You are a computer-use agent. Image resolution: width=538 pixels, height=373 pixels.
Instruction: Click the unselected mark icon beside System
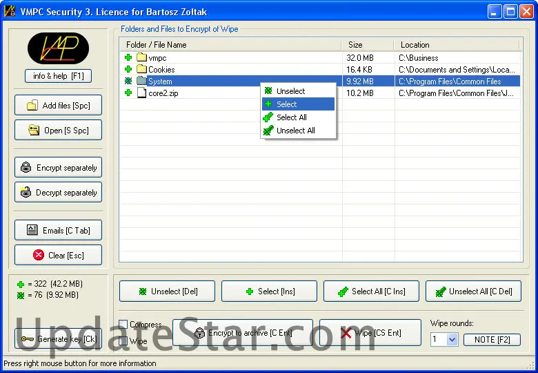point(128,82)
